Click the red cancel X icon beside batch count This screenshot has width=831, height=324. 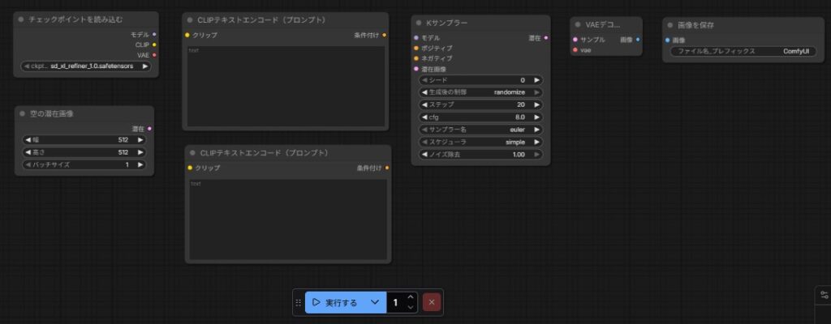pyautogui.click(x=432, y=302)
